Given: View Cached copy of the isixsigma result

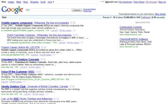Looking at the screenshot, I should click(4, 82).
